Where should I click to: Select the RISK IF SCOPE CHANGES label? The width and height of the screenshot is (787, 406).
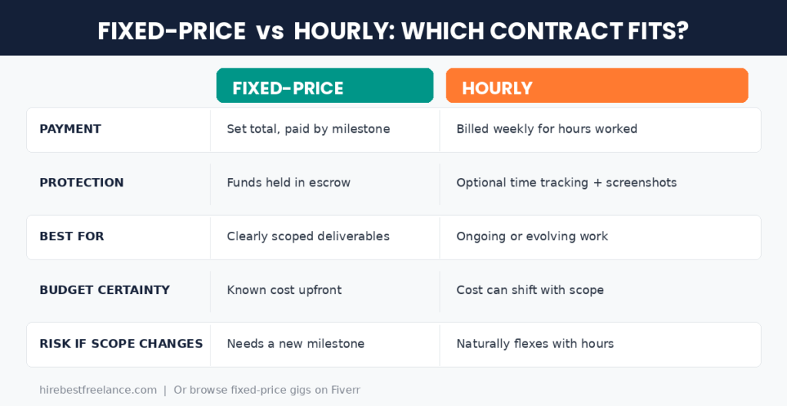(x=121, y=343)
